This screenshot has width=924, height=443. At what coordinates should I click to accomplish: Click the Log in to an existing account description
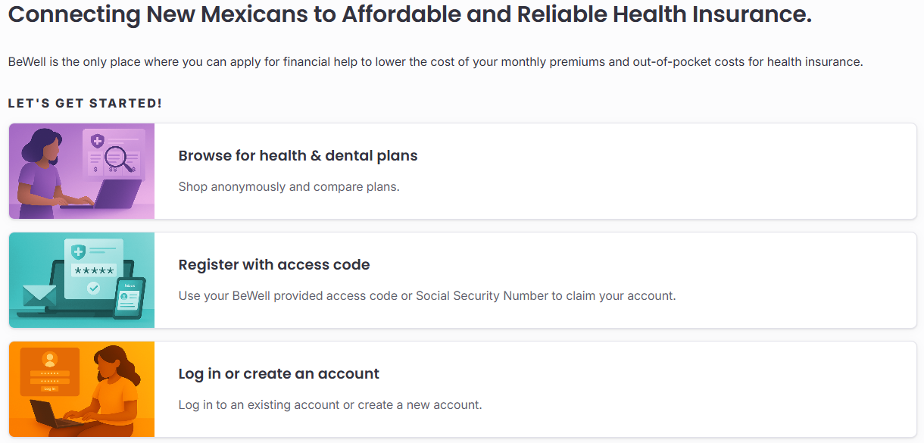click(x=329, y=404)
